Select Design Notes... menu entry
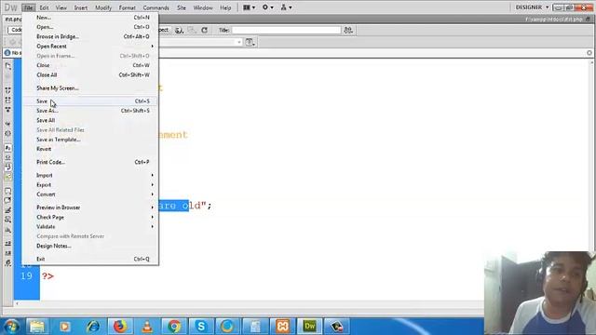The width and height of the screenshot is (596, 335). (x=90, y=246)
